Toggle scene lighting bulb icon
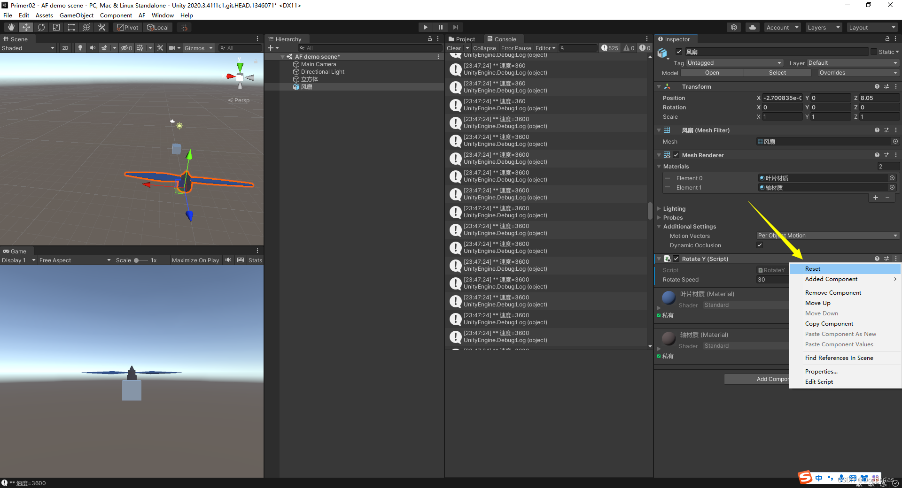902x488 pixels. [80, 48]
